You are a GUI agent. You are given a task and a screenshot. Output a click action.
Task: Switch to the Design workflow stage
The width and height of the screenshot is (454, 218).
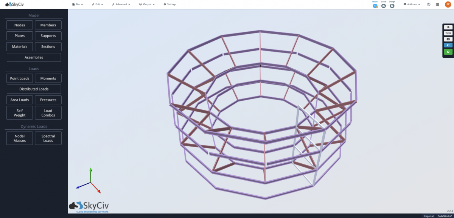392,6
